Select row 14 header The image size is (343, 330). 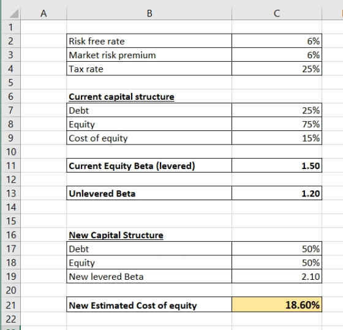[11, 207]
